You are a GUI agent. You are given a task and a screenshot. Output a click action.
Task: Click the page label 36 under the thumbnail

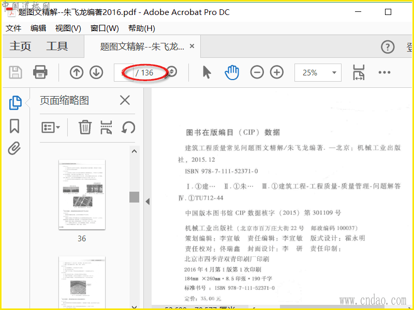[x=82, y=239]
